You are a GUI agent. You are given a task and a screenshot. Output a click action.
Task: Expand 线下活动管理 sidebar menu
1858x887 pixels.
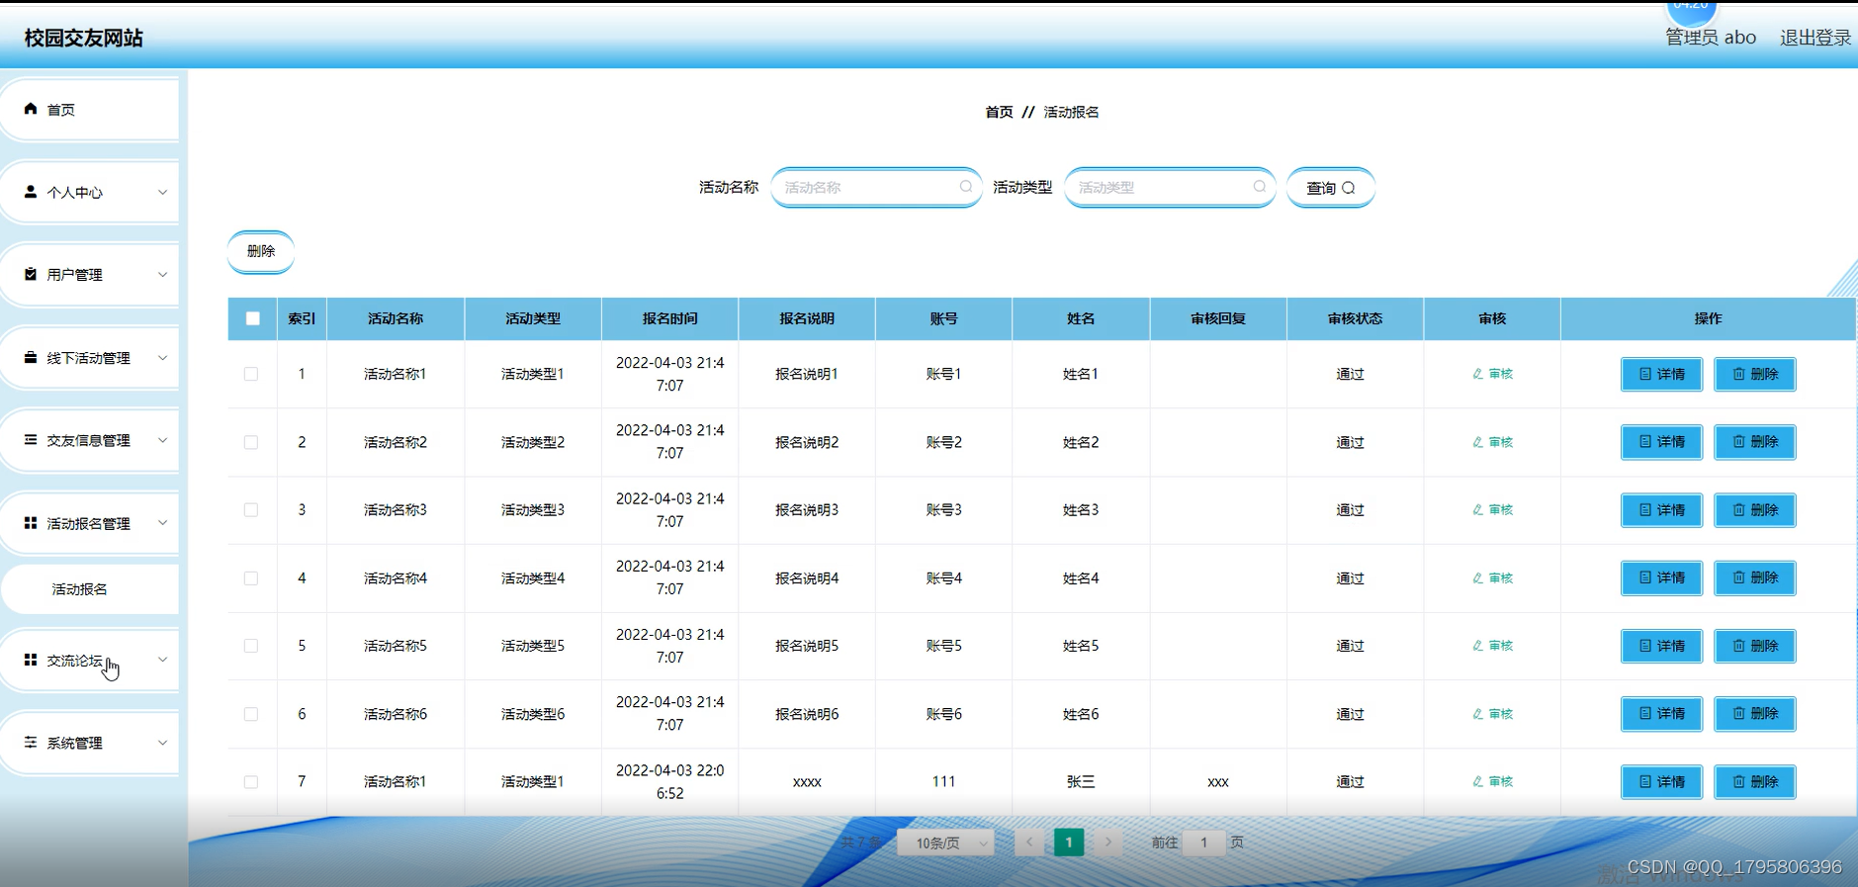(89, 358)
